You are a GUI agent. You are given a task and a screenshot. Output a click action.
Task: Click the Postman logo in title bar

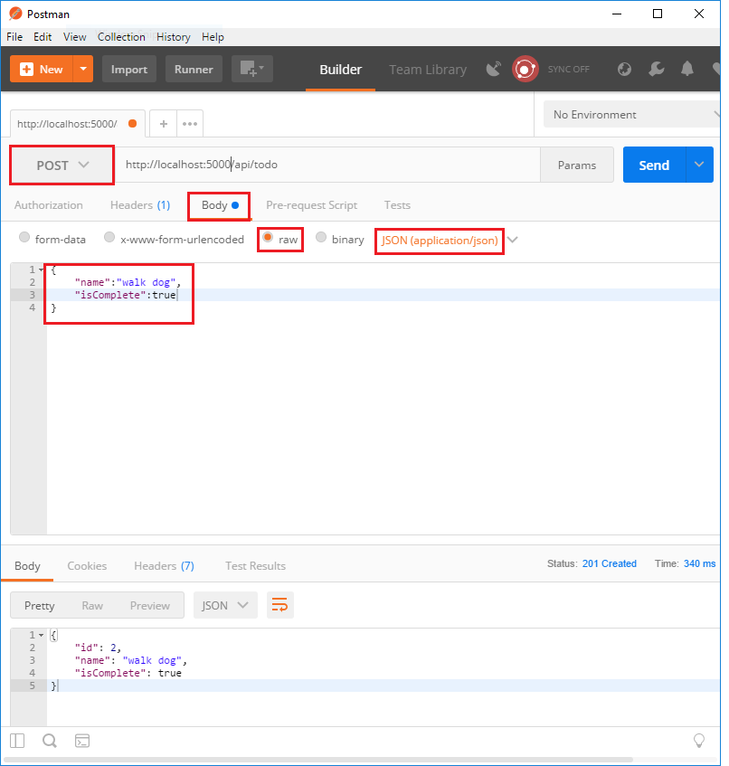[x=15, y=14]
